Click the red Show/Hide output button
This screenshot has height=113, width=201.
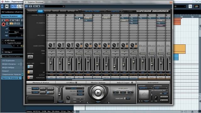[x=30, y=77]
